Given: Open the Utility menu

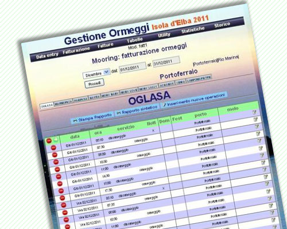Looking at the screenshot, I should tap(164, 35).
